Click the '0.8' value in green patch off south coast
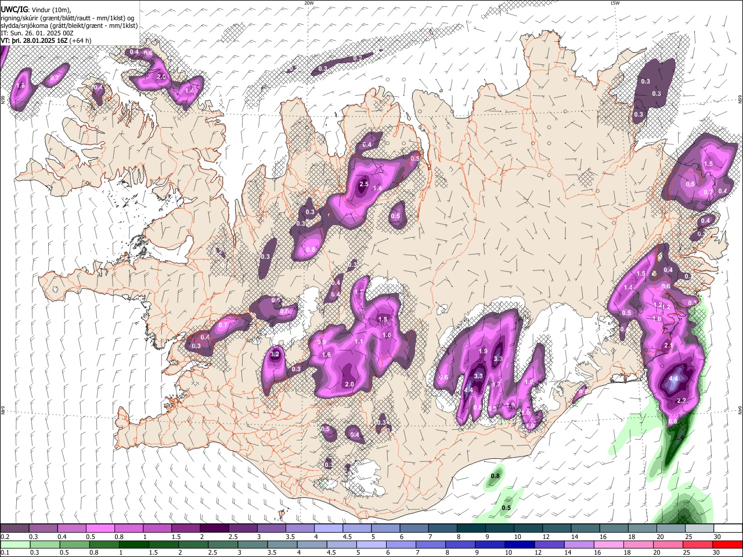This screenshot has width=743, height=557. coord(495,476)
